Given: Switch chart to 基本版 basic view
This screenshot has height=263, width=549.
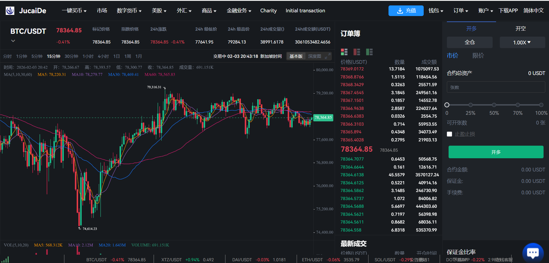Looking at the screenshot, I should click(296, 56).
